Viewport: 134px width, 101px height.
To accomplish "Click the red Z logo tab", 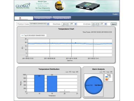I will coord(24,18).
